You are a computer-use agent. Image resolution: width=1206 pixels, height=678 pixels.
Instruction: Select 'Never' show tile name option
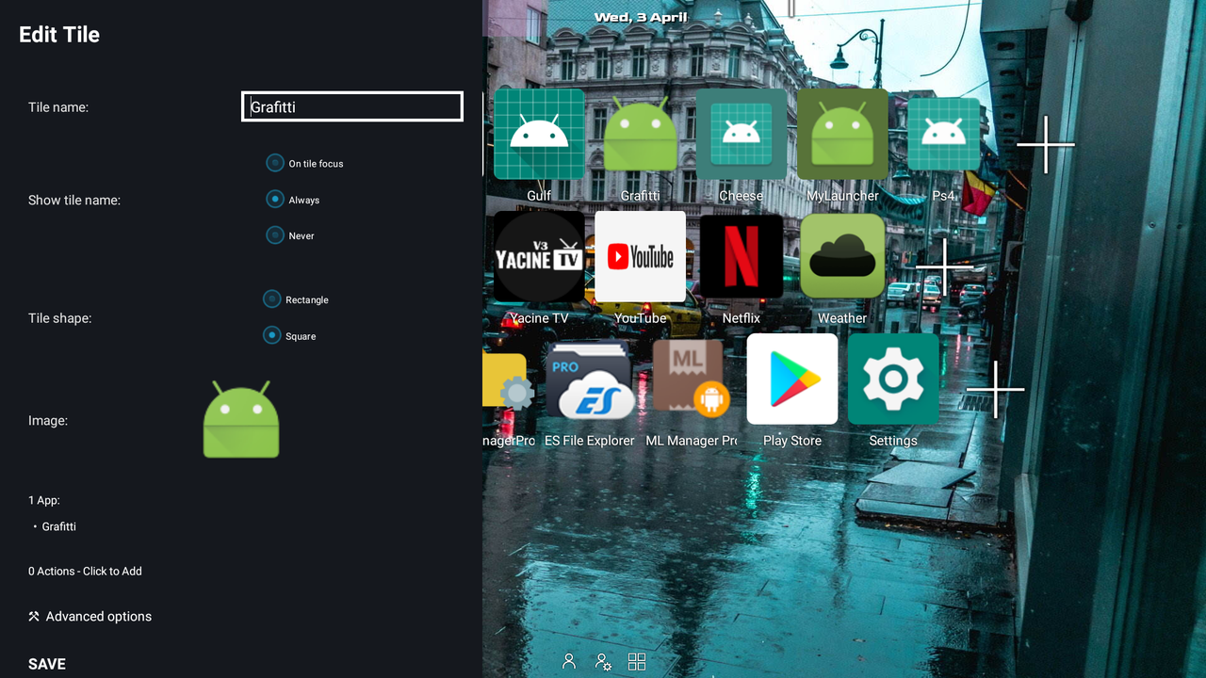point(290,235)
